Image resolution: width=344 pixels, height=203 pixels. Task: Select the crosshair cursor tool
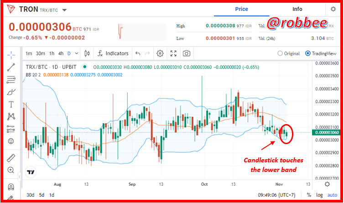pyautogui.click(x=11, y=55)
